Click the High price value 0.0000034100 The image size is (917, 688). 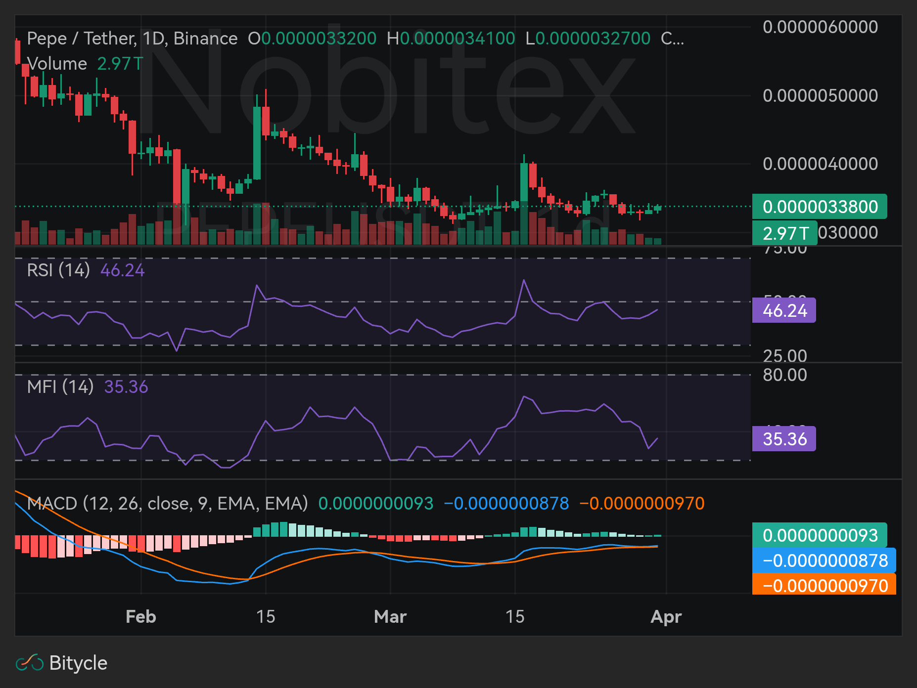(457, 39)
